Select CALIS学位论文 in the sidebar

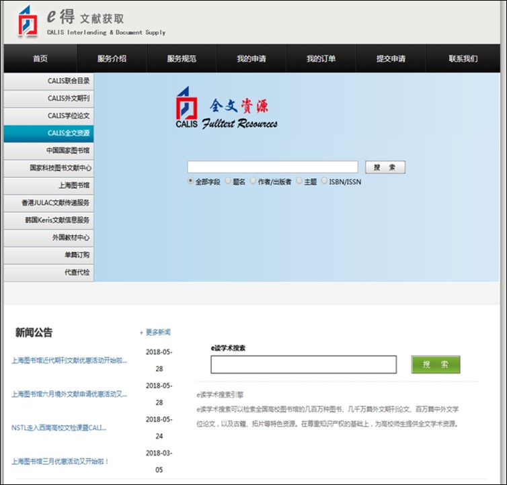[49, 116]
